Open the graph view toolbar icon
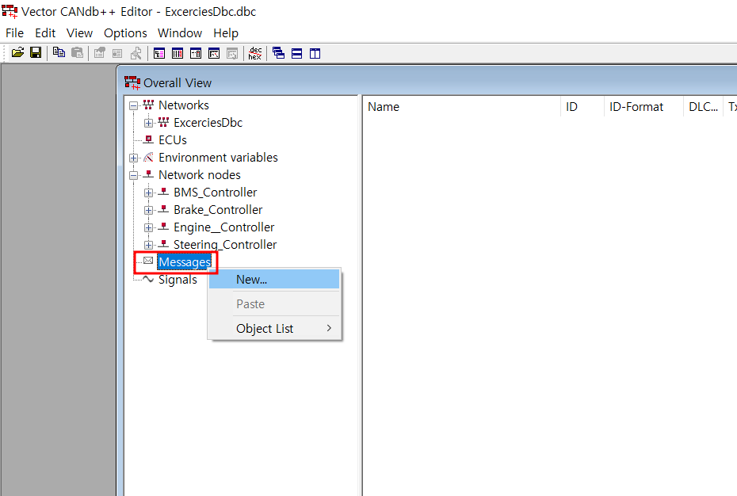The image size is (737, 496). click(x=214, y=54)
